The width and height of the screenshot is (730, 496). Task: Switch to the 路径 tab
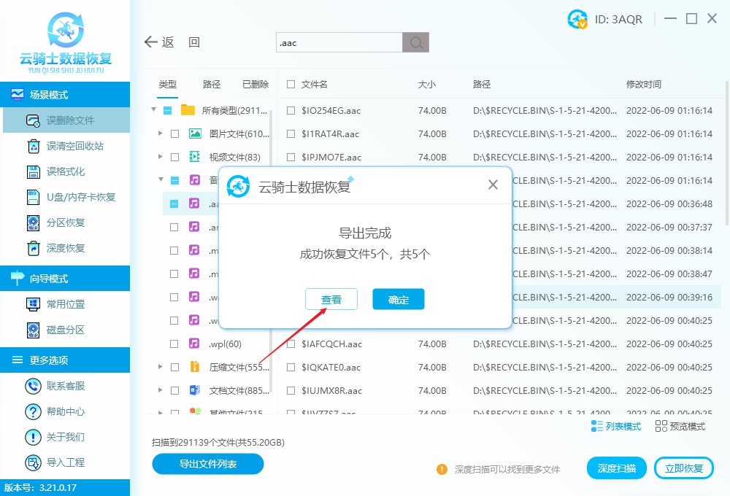point(211,84)
